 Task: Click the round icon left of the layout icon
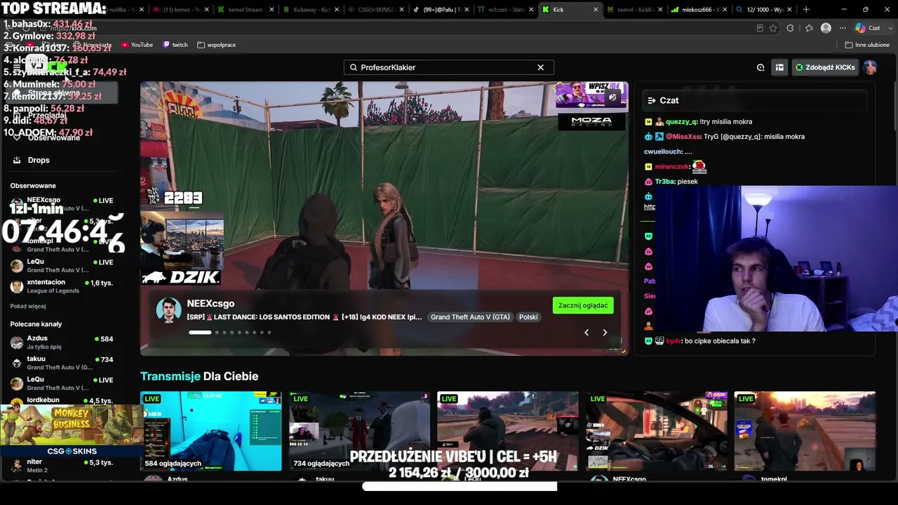click(760, 67)
